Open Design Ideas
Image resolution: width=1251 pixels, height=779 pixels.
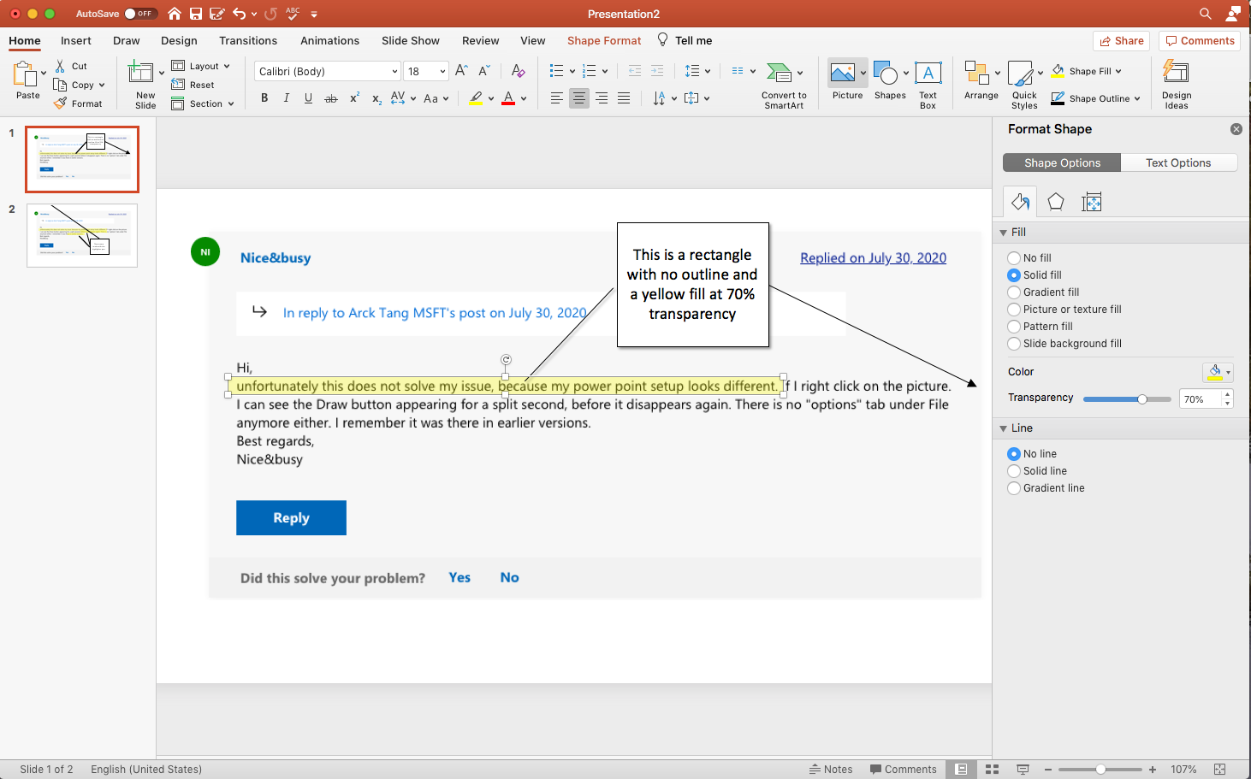[1177, 85]
